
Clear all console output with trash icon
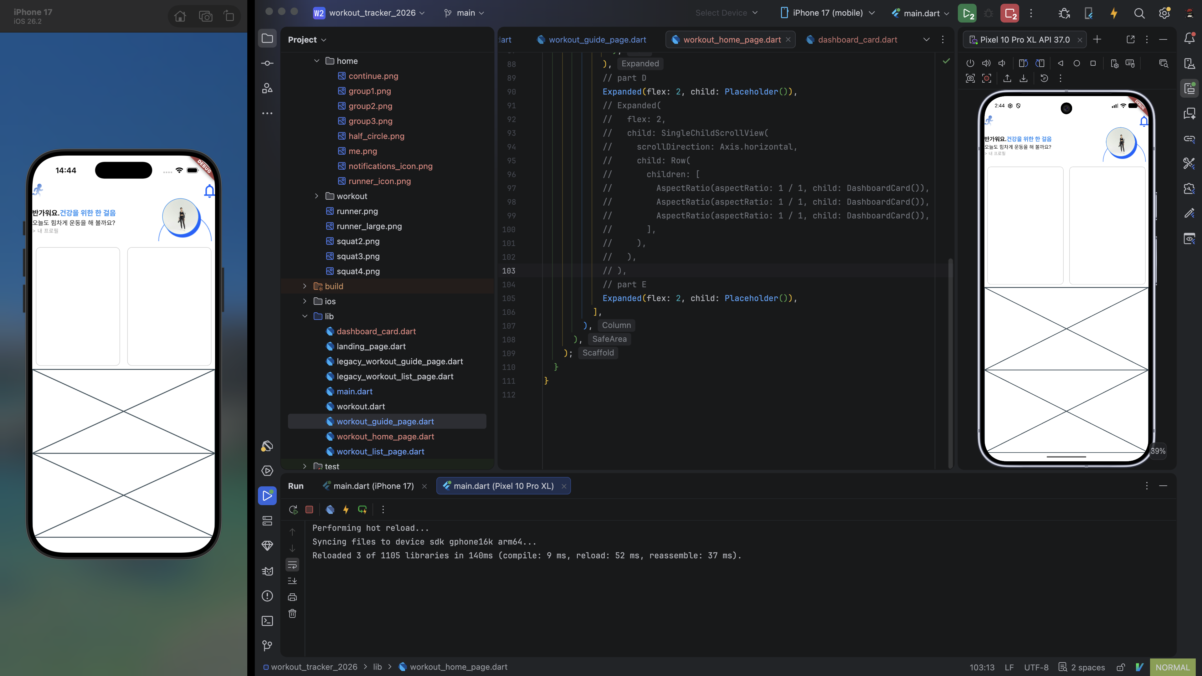pyautogui.click(x=293, y=613)
